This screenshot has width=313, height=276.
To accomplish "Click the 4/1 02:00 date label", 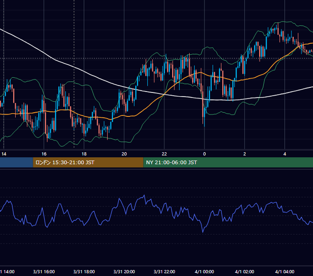I will 244,271.
